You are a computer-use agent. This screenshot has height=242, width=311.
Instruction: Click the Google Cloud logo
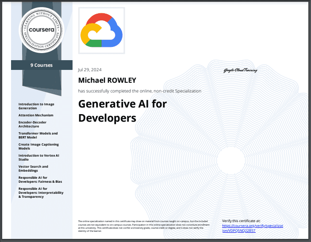click(102, 31)
